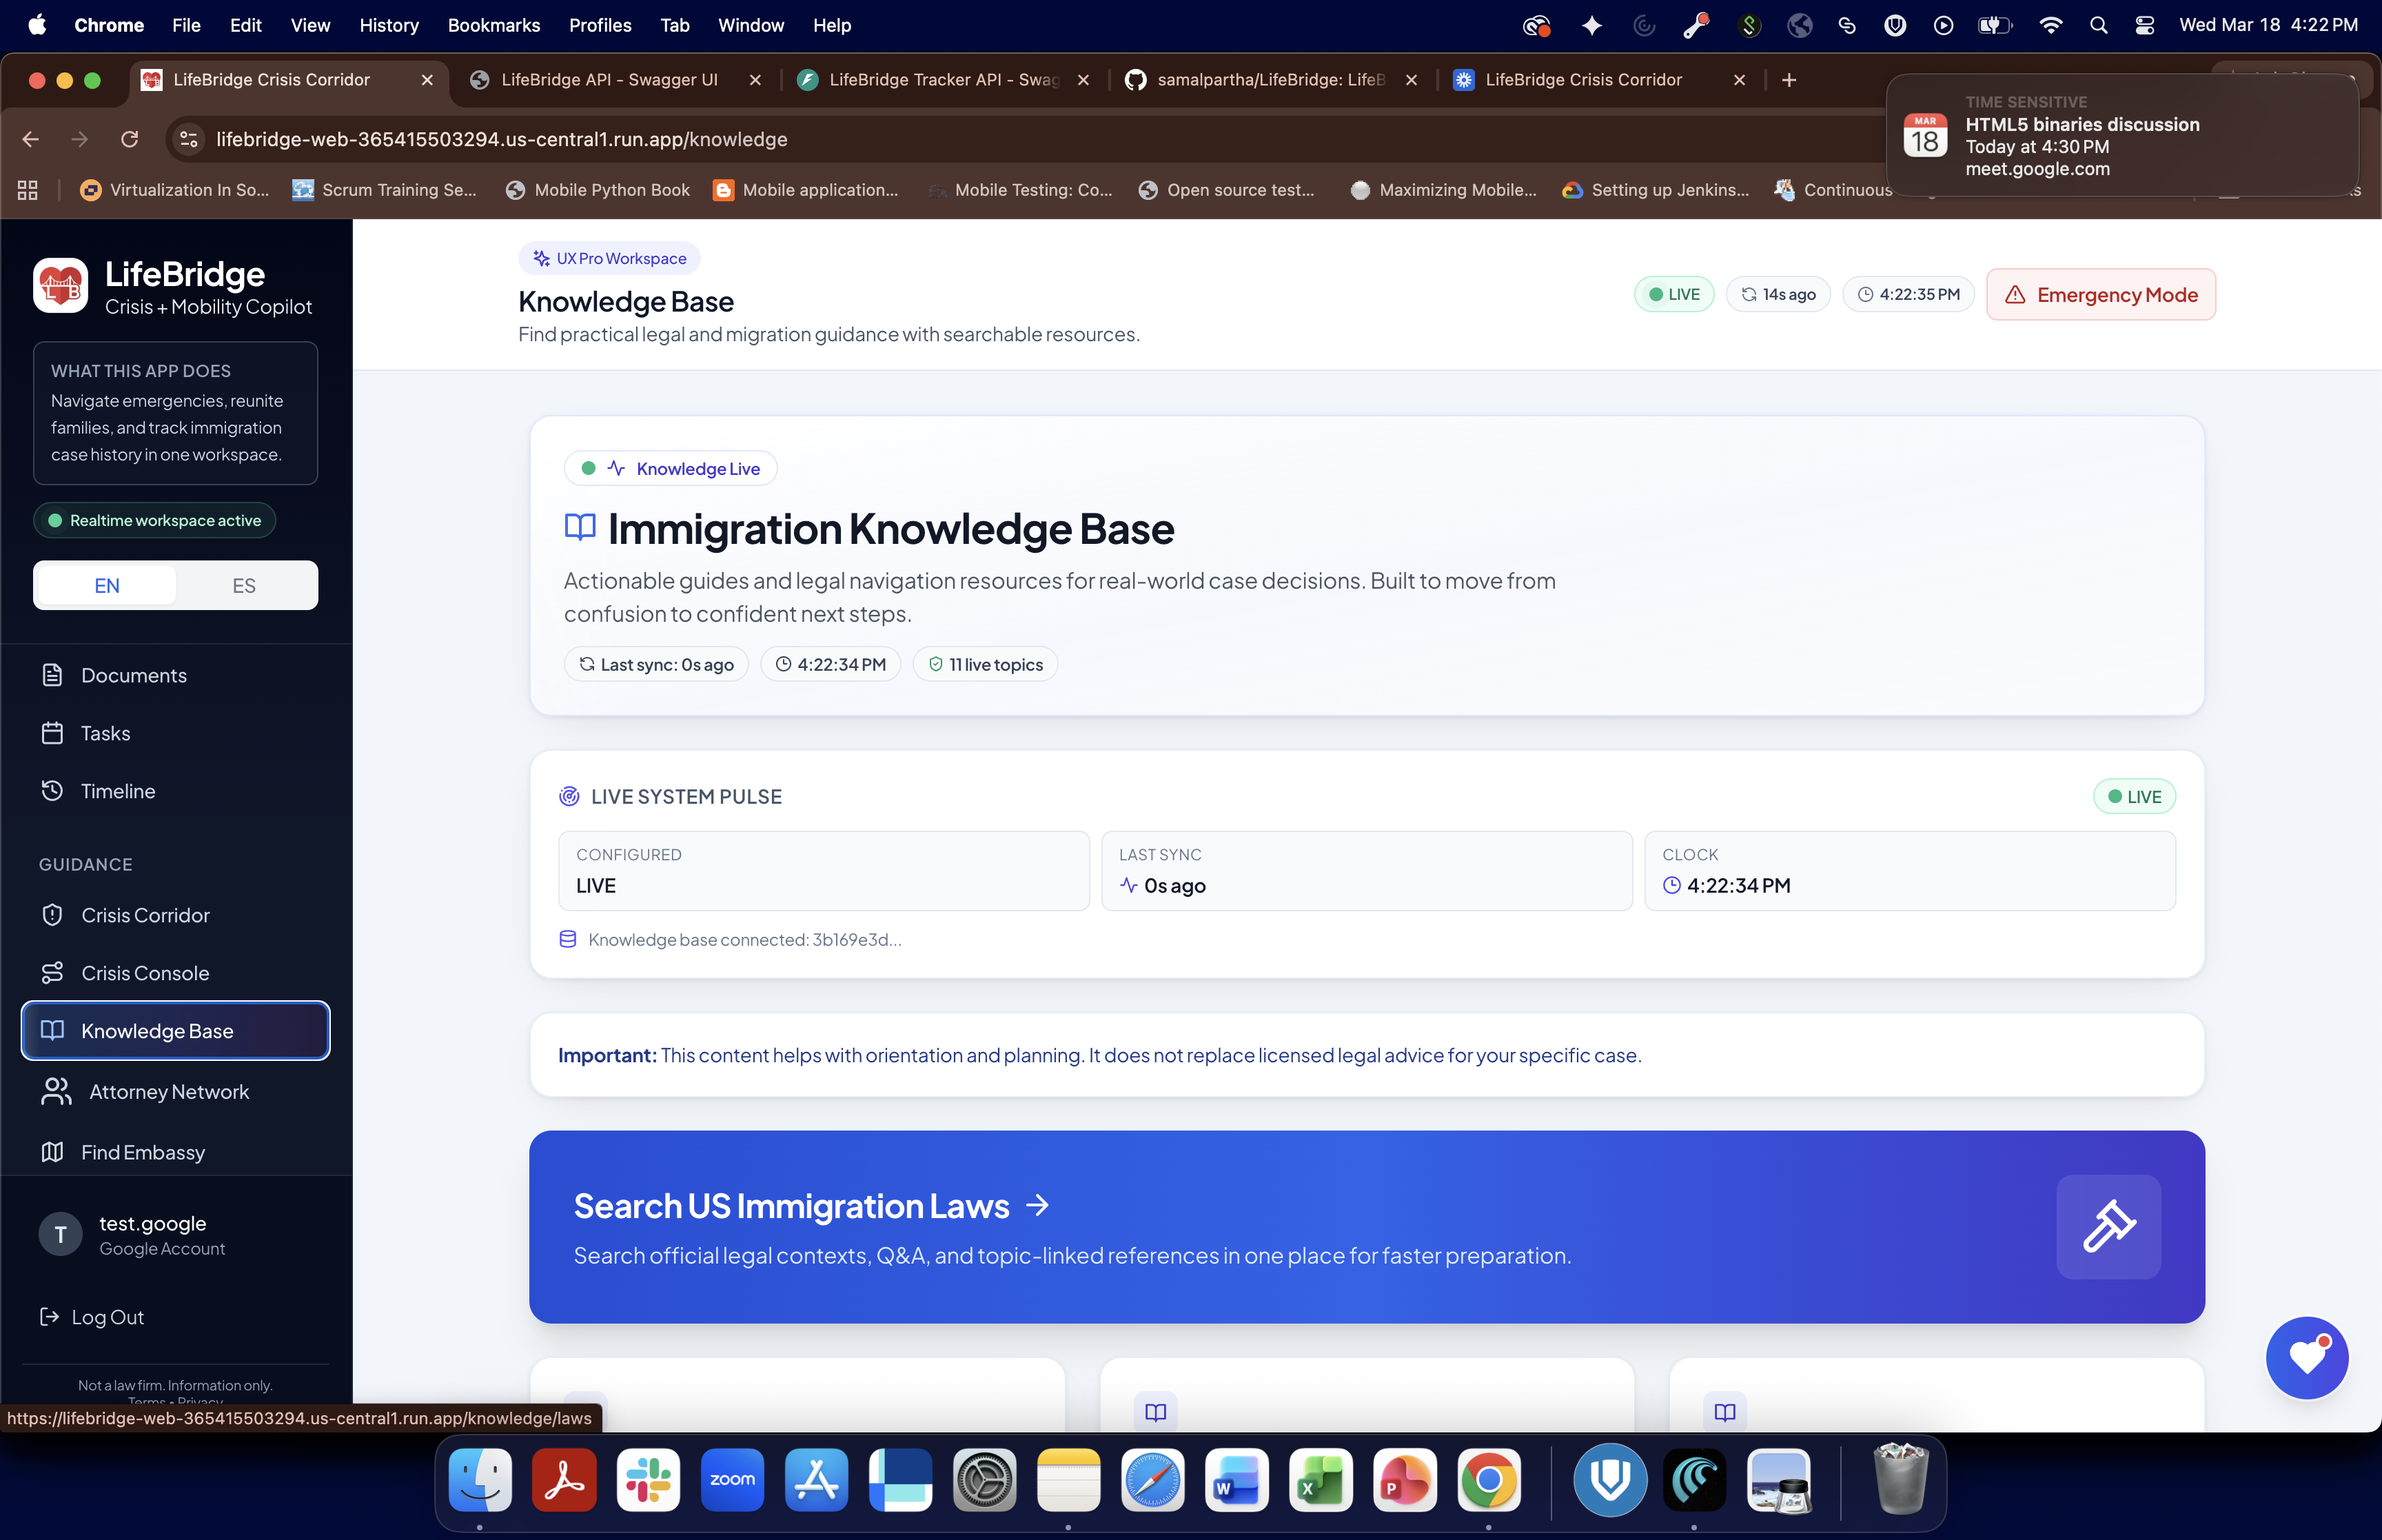Select the Crisis Corridor shield icon

click(53, 915)
